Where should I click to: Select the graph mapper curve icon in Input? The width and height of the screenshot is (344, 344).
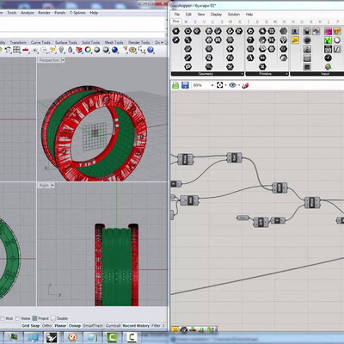click(337, 49)
